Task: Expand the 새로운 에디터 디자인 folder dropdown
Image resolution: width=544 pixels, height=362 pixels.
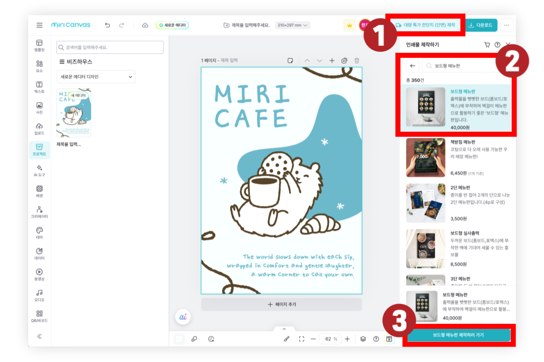Action: [96, 77]
